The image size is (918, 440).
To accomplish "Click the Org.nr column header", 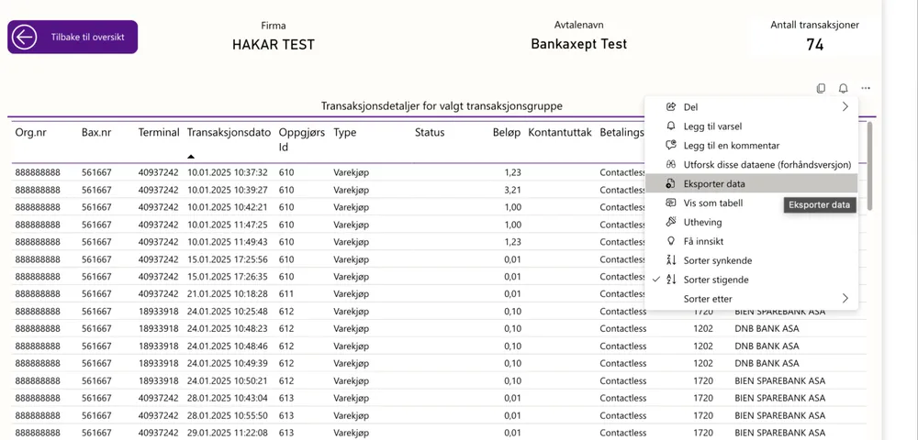I will click(x=31, y=133).
